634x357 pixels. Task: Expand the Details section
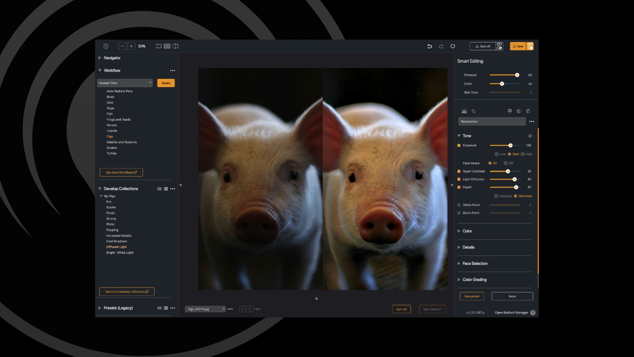coord(459,247)
